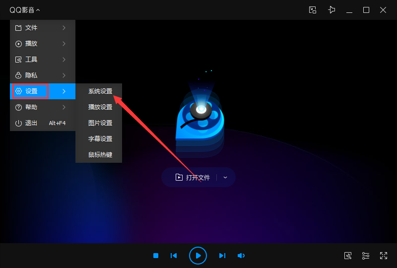Pin the window on top

pos(331,10)
